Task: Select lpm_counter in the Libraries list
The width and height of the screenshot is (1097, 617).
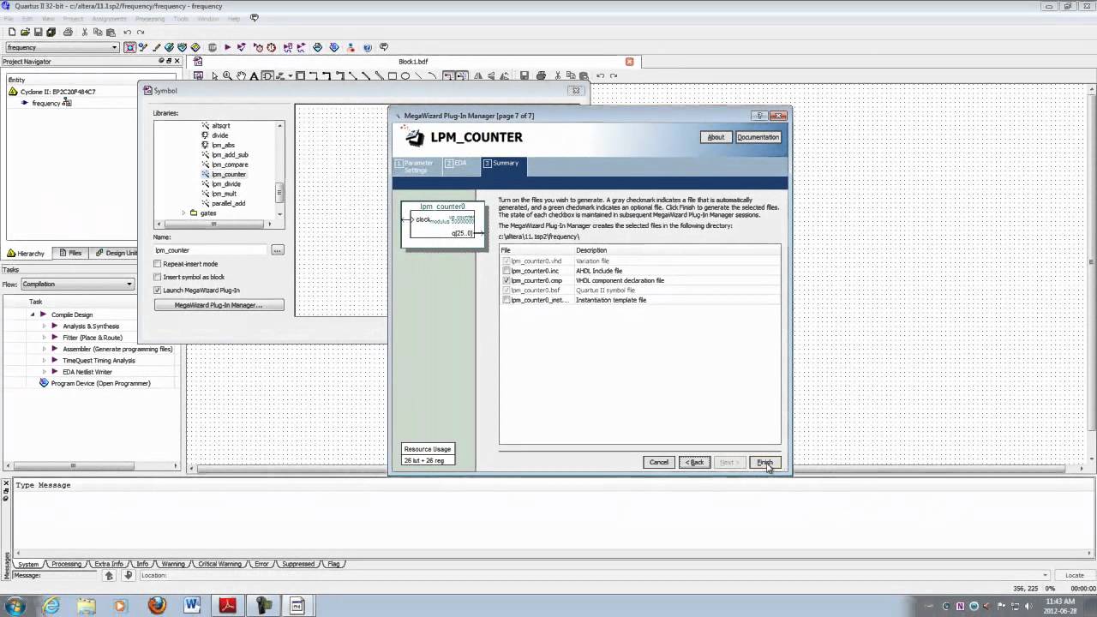Action: point(228,174)
